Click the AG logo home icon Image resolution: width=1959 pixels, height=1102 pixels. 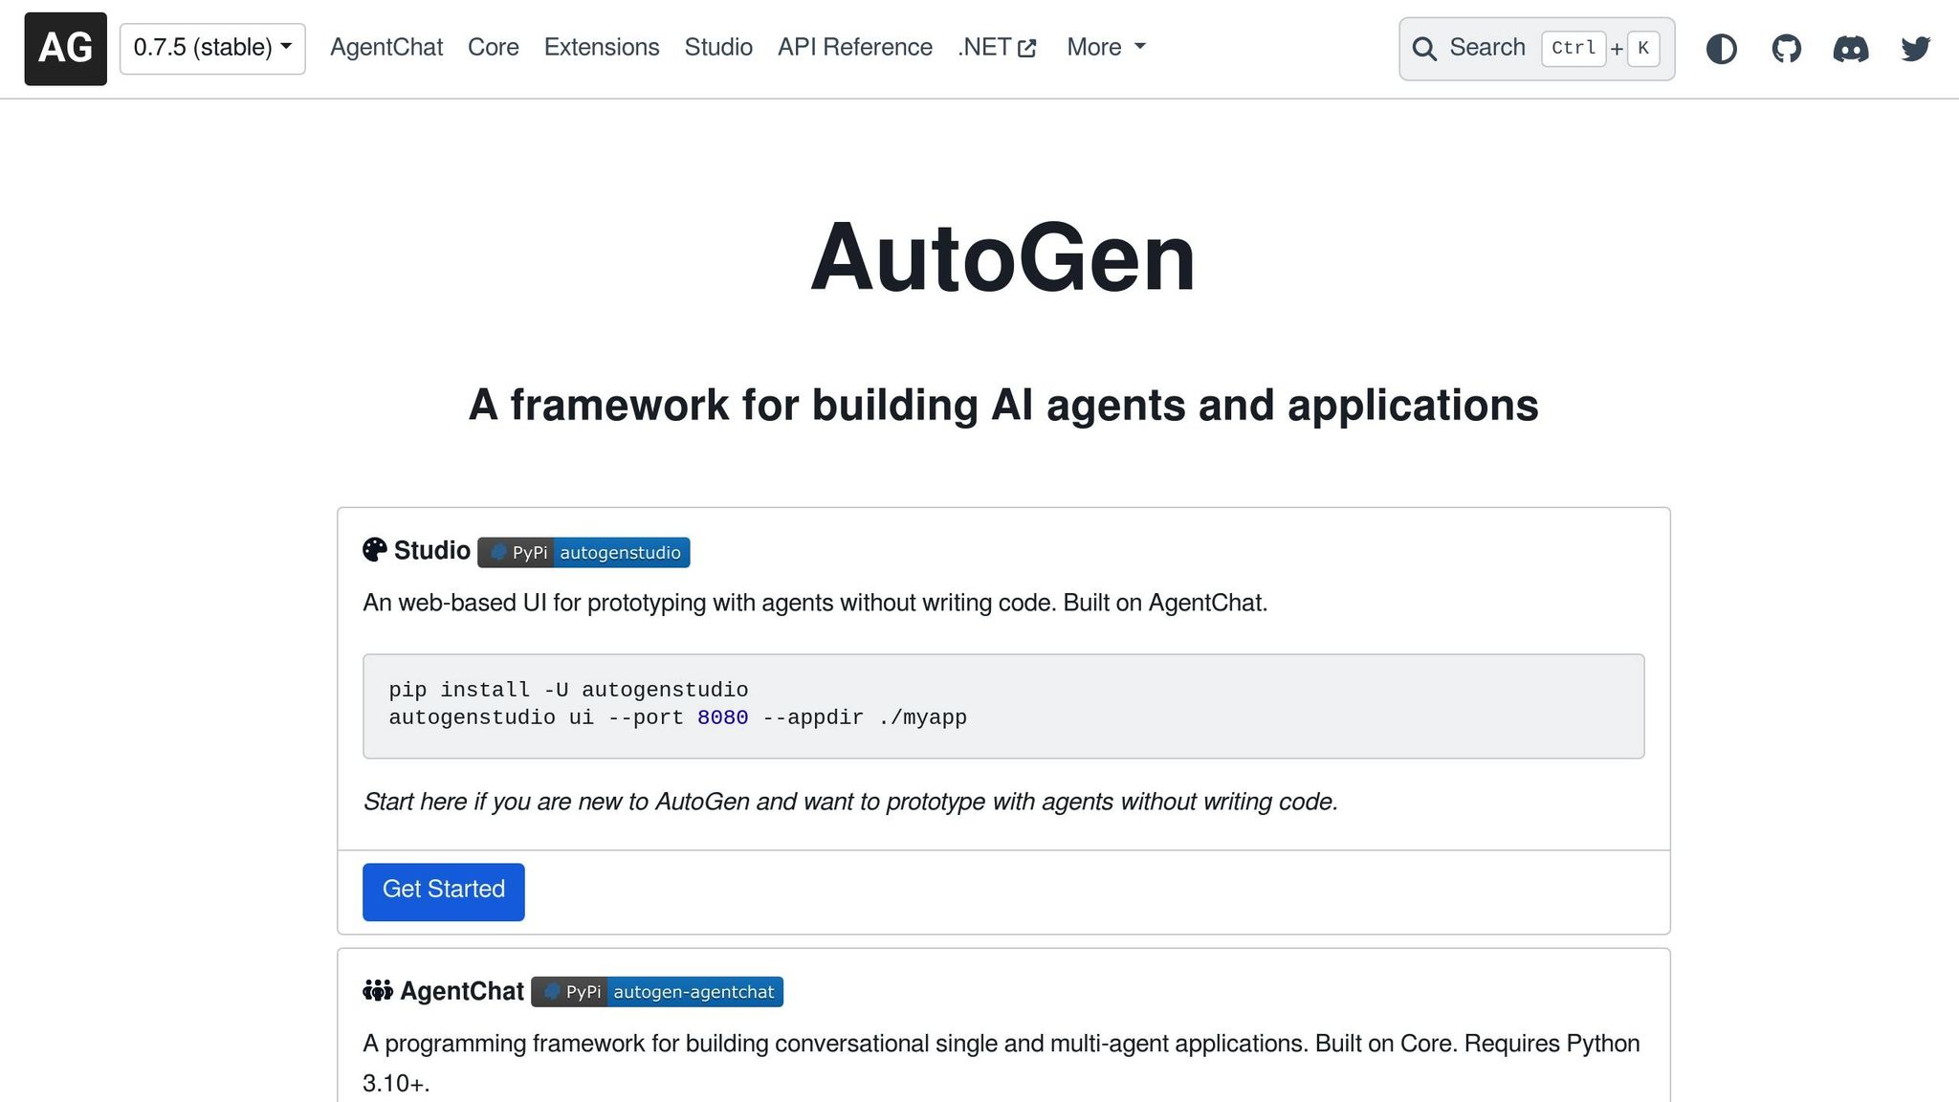65,49
